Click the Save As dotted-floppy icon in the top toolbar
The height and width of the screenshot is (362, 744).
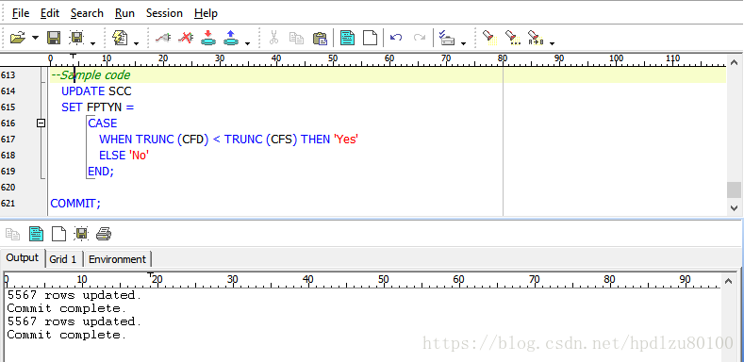click(x=76, y=38)
